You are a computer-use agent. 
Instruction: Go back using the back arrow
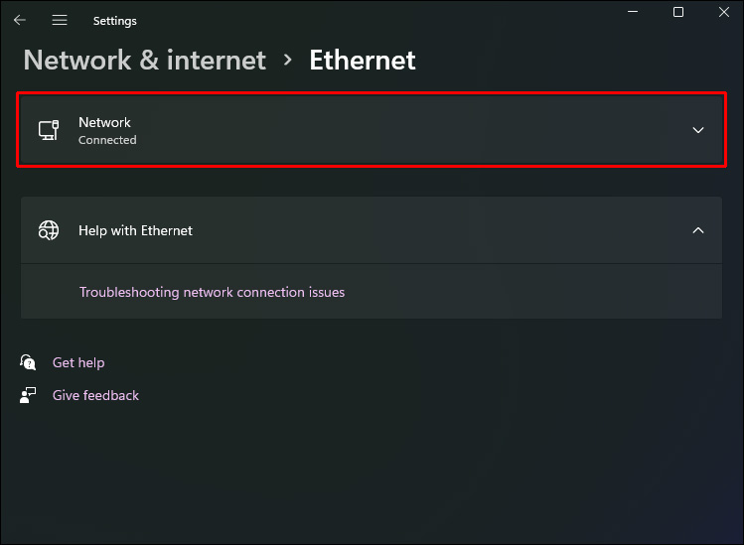coord(20,20)
